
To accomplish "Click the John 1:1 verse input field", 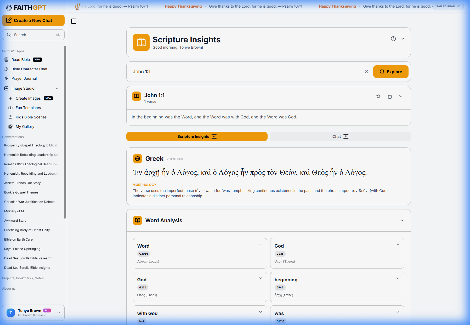I will point(246,72).
